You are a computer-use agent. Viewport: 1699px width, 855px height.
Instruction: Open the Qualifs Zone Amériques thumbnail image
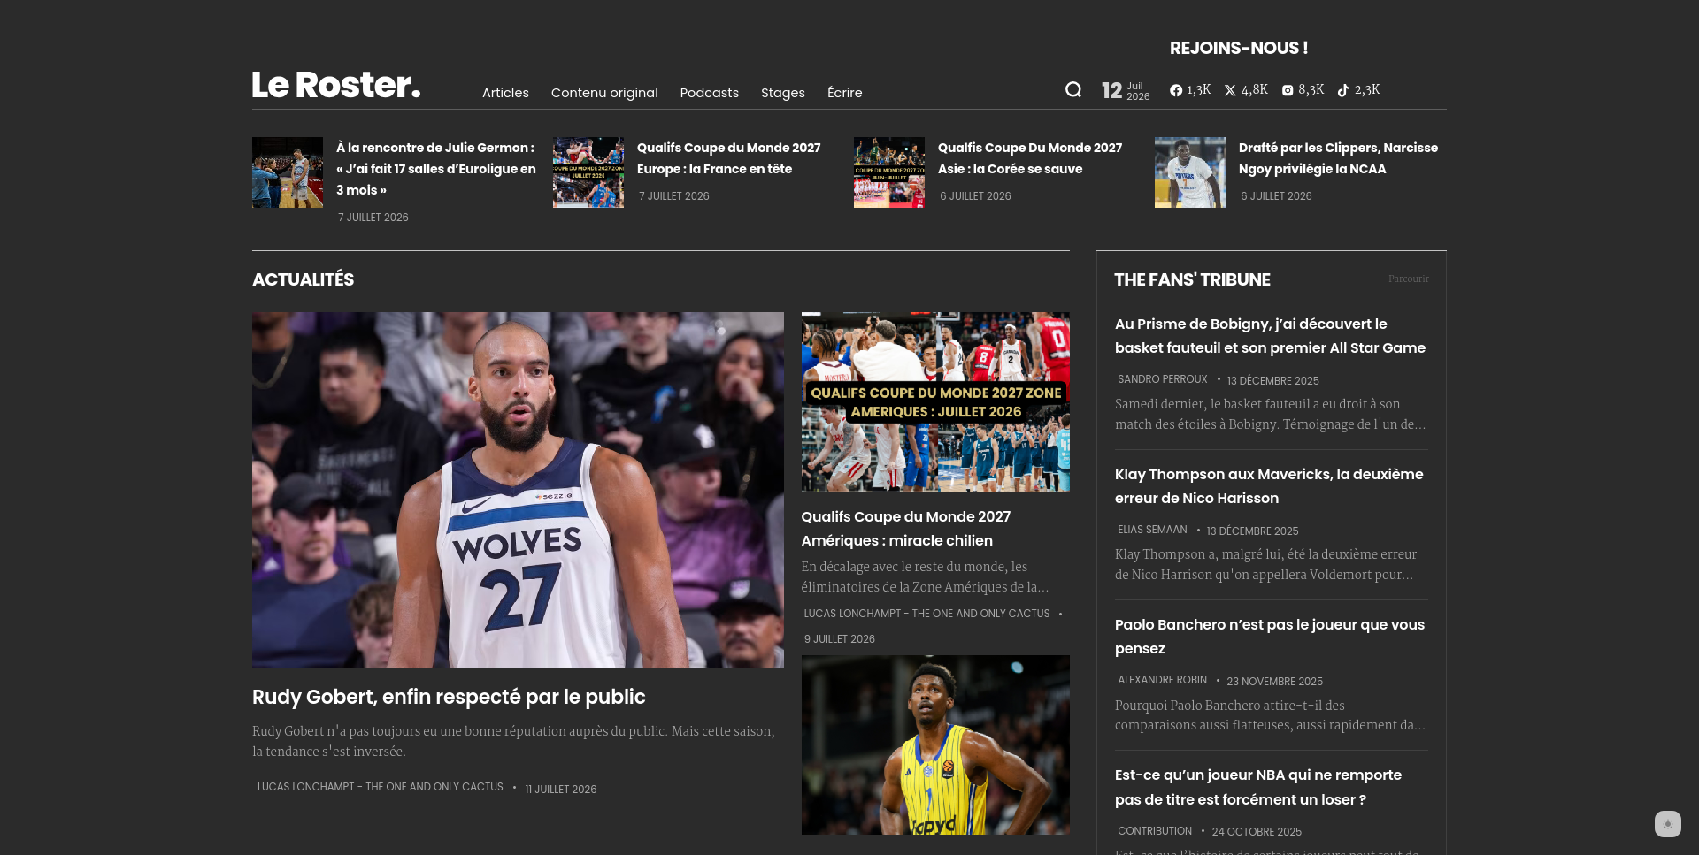(935, 401)
